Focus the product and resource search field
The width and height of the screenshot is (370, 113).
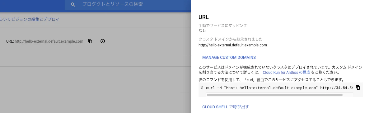(128, 4)
